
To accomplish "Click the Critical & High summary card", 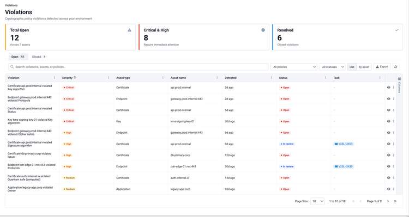I will tap(204, 37).
